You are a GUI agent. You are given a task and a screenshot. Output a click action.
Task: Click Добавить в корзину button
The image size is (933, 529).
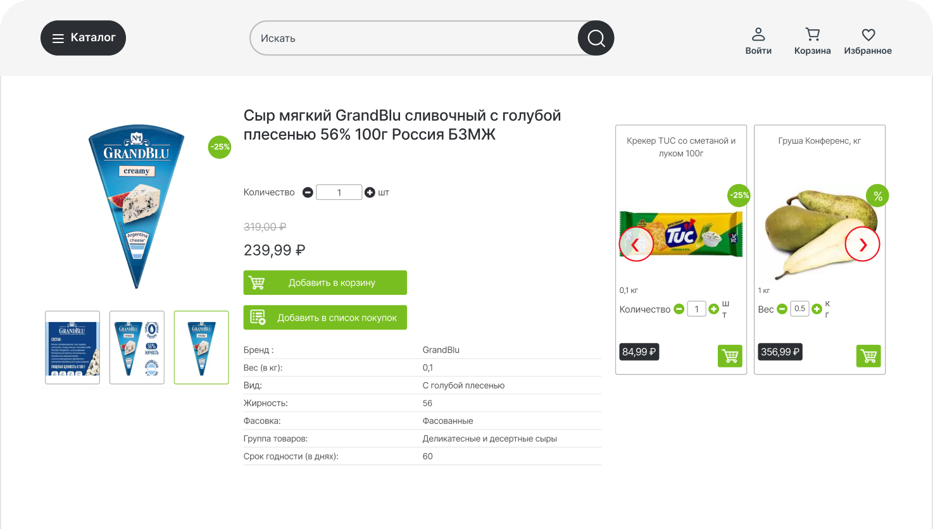click(x=325, y=283)
